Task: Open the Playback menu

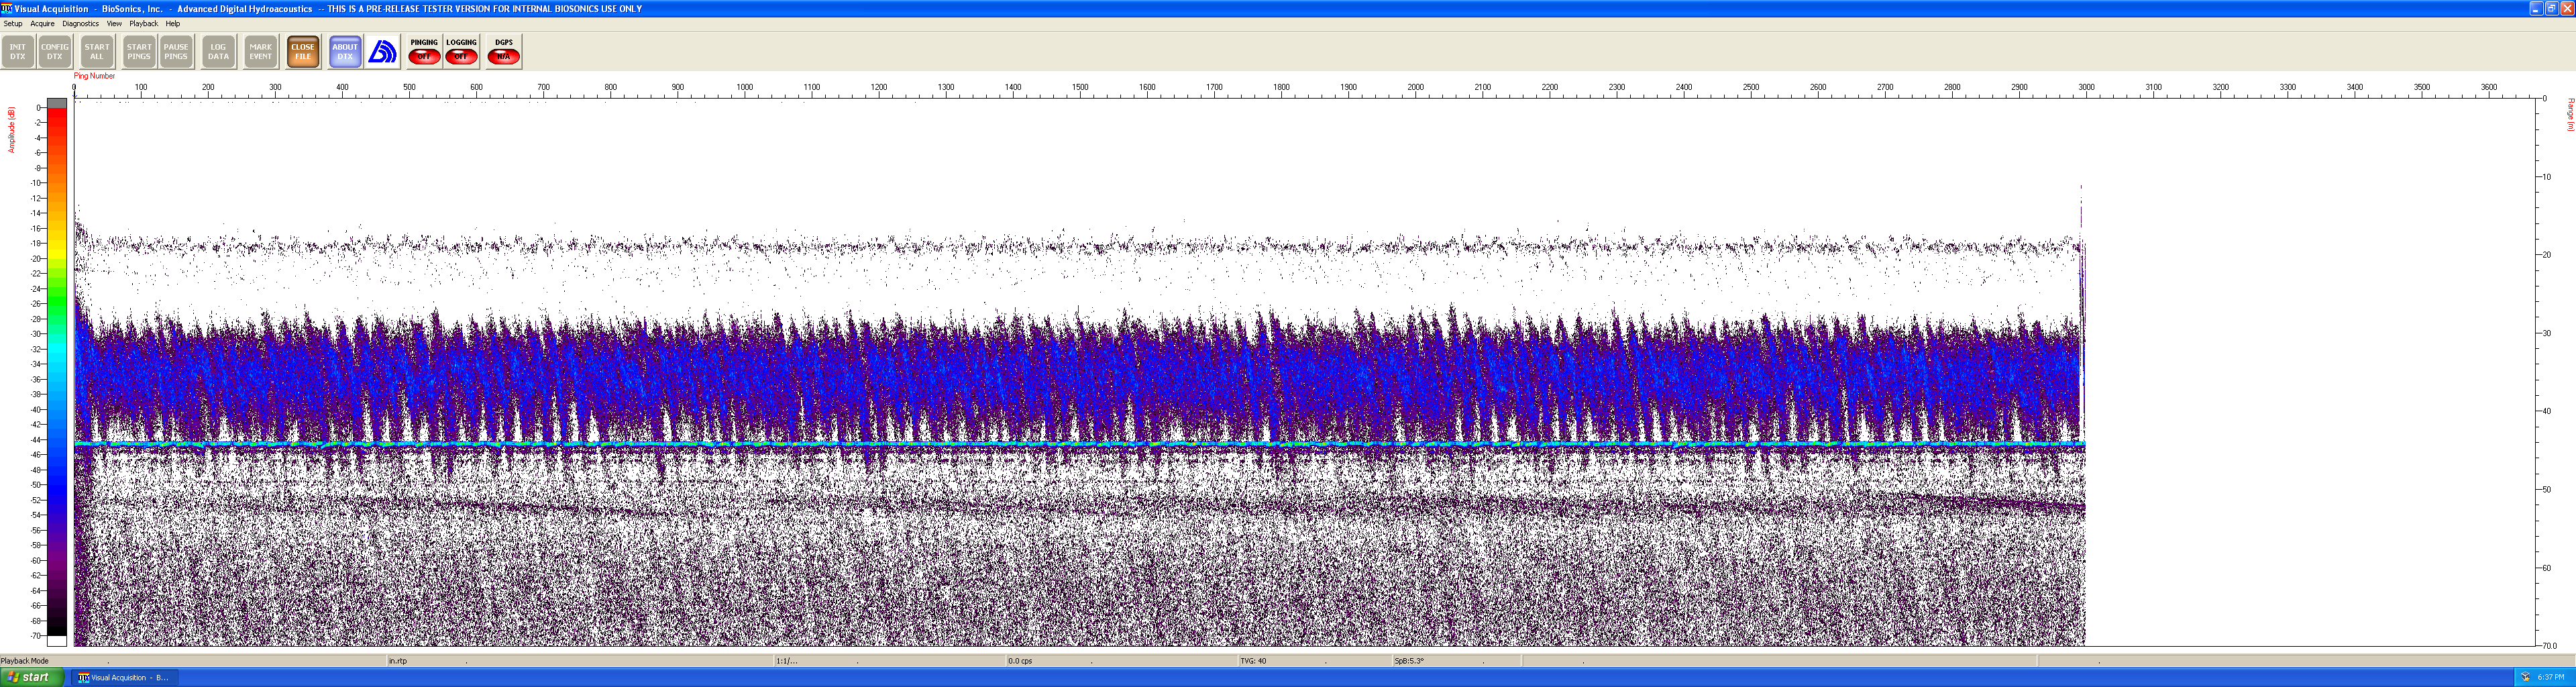Action: tap(143, 24)
